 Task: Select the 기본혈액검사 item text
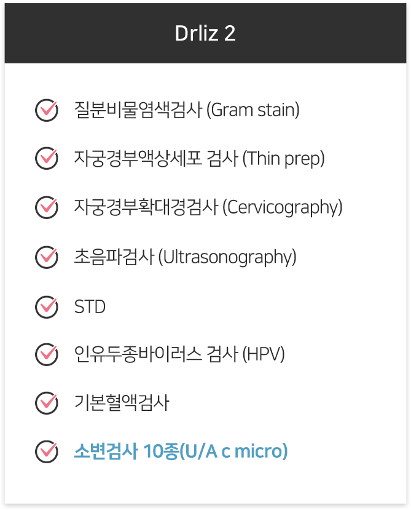coord(122,403)
